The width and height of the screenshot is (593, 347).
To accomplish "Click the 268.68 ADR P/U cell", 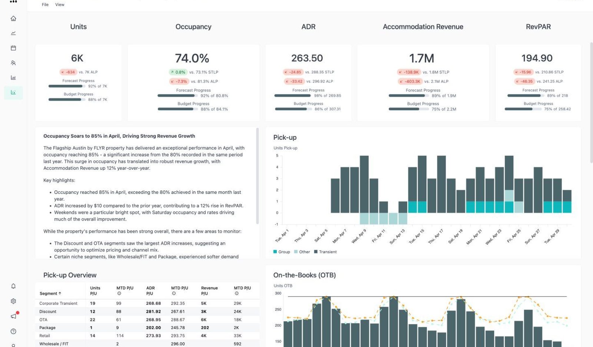I will 153,303.
